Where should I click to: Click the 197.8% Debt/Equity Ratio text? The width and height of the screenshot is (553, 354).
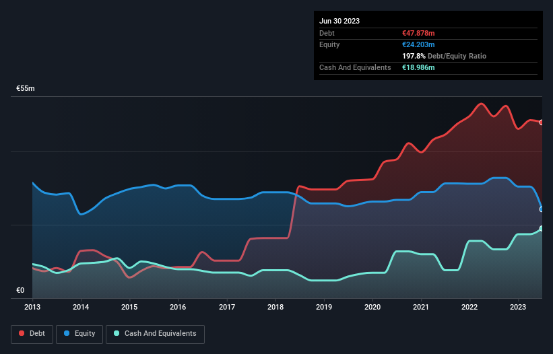[444, 56]
